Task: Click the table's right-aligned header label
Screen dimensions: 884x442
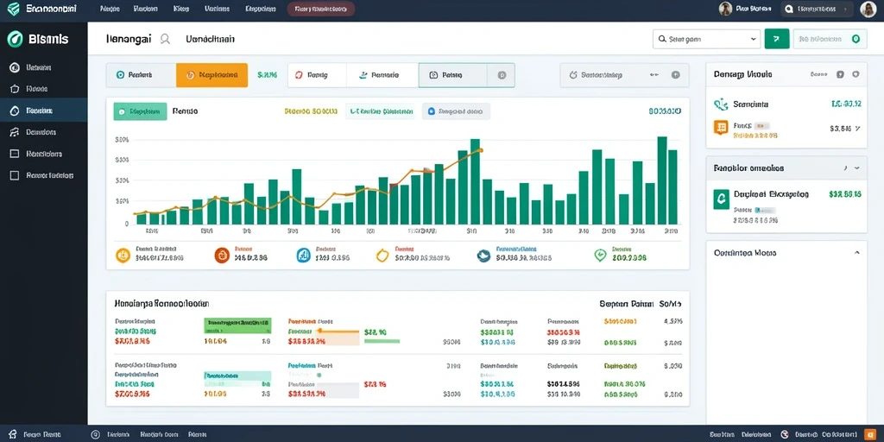Action: click(x=641, y=304)
